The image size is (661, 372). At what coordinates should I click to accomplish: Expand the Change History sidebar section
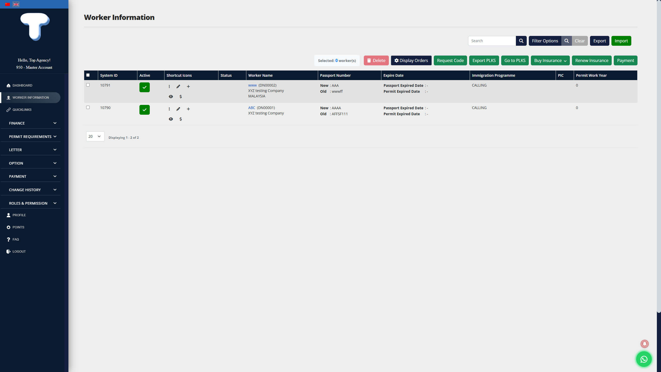30,190
